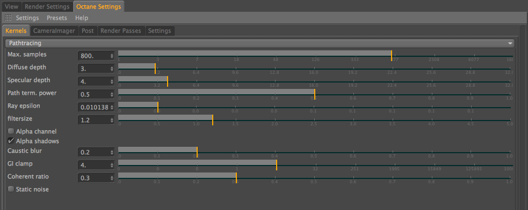The width and height of the screenshot is (528, 210).
Task: Click the Ray epsilon label
Action: point(24,106)
